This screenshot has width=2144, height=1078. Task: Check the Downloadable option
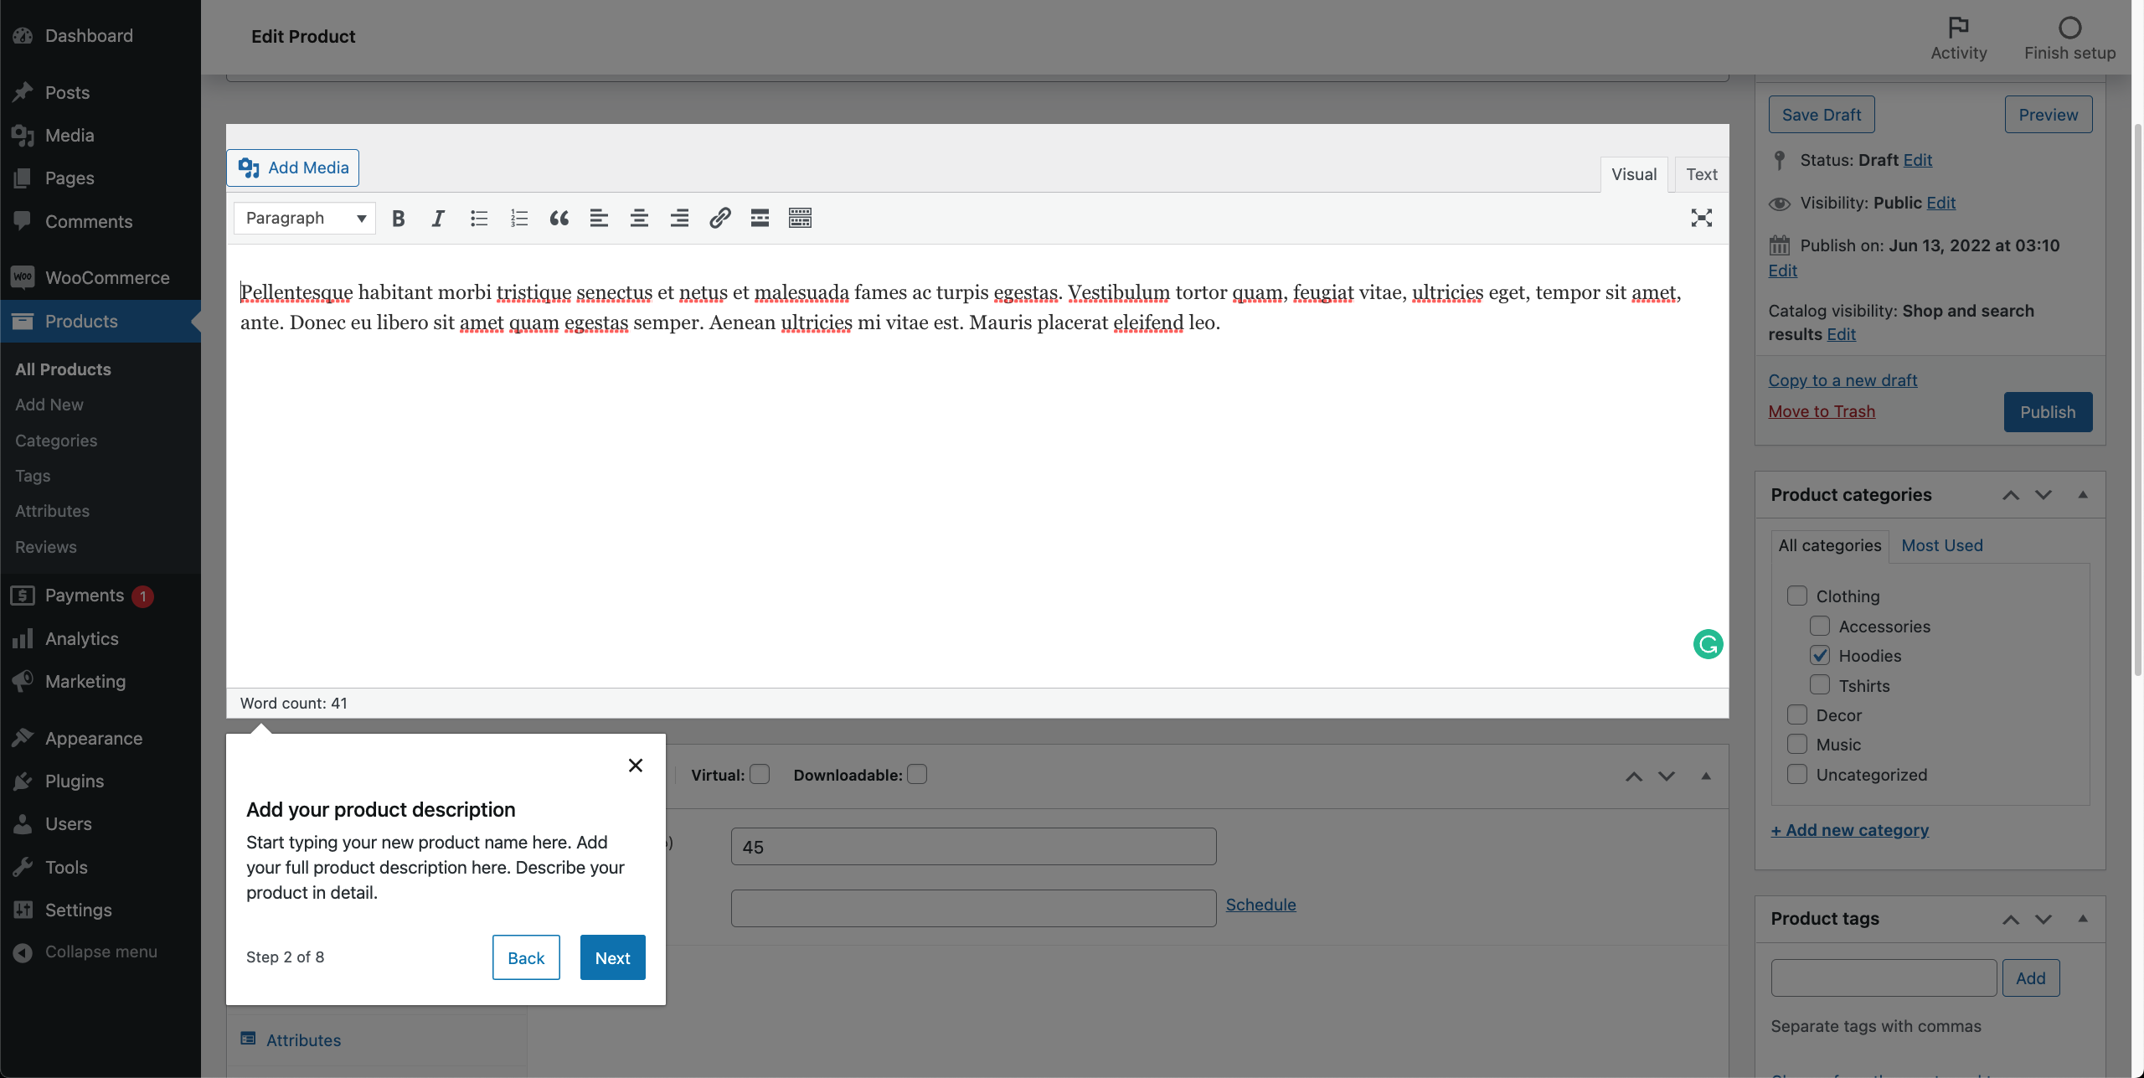[917, 775]
